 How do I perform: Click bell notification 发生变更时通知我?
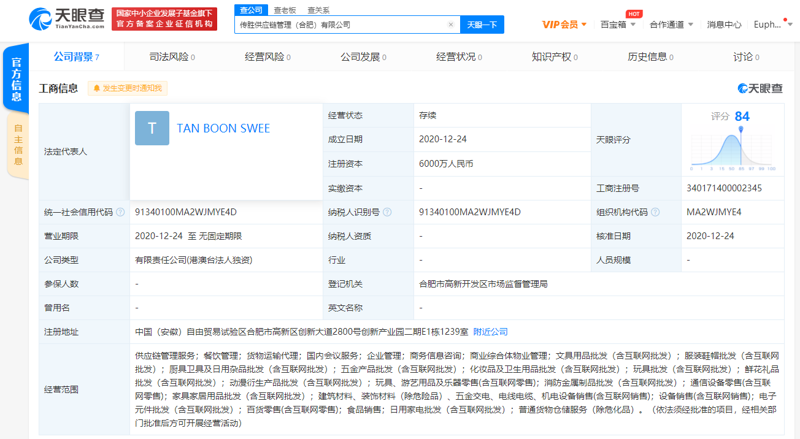(128, 88)
